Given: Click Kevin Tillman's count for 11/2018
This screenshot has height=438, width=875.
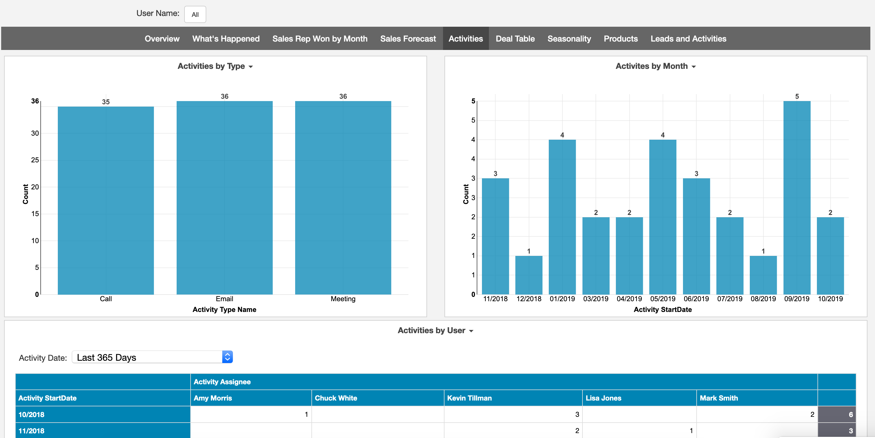Looking at the screenshot, I should coord(513,431).
